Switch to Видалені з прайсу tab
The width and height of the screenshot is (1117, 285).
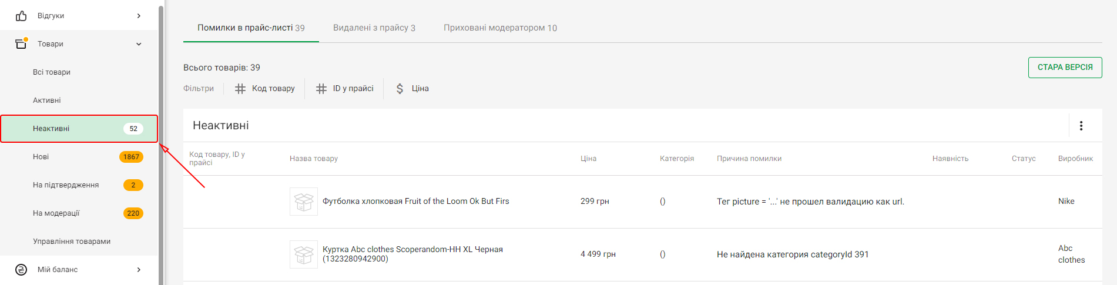[x=374, y=28]
